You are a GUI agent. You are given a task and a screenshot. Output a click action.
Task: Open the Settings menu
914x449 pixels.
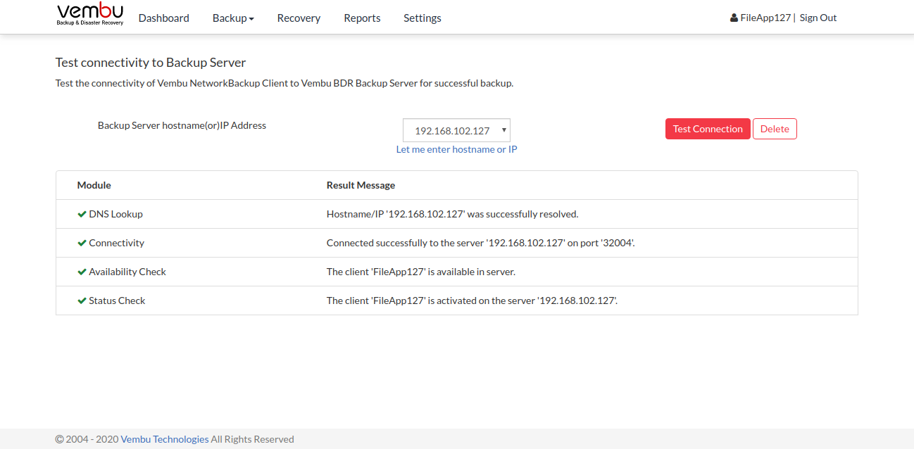[422, 18]
